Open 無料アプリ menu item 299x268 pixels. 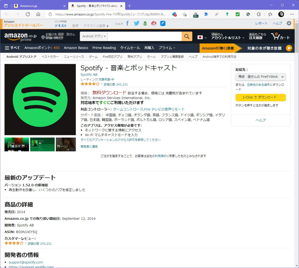point(135,57)
